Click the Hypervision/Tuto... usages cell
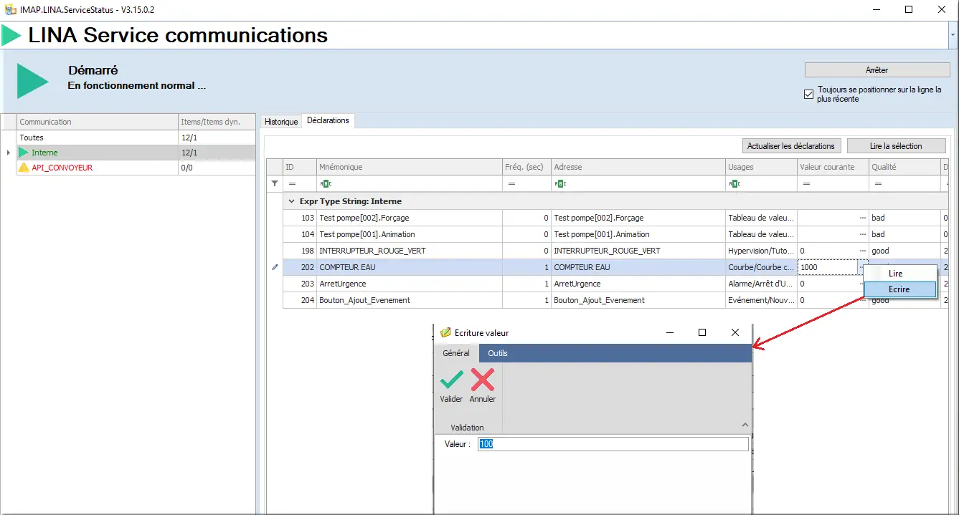This screenshot has height=515, width=959. point(761,251)
